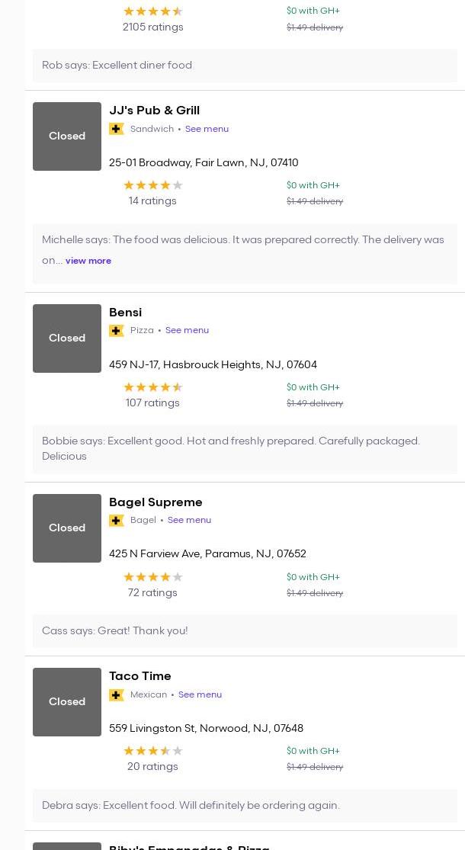465x850 pixels.
Task: Open the Bensi restaurant title
Action: tap(125, 313)
